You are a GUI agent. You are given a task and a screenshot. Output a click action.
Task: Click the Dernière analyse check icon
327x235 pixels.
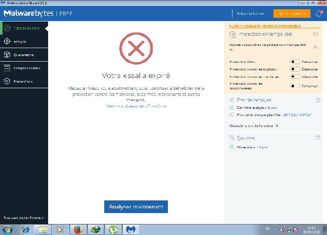tap(232, 108)
